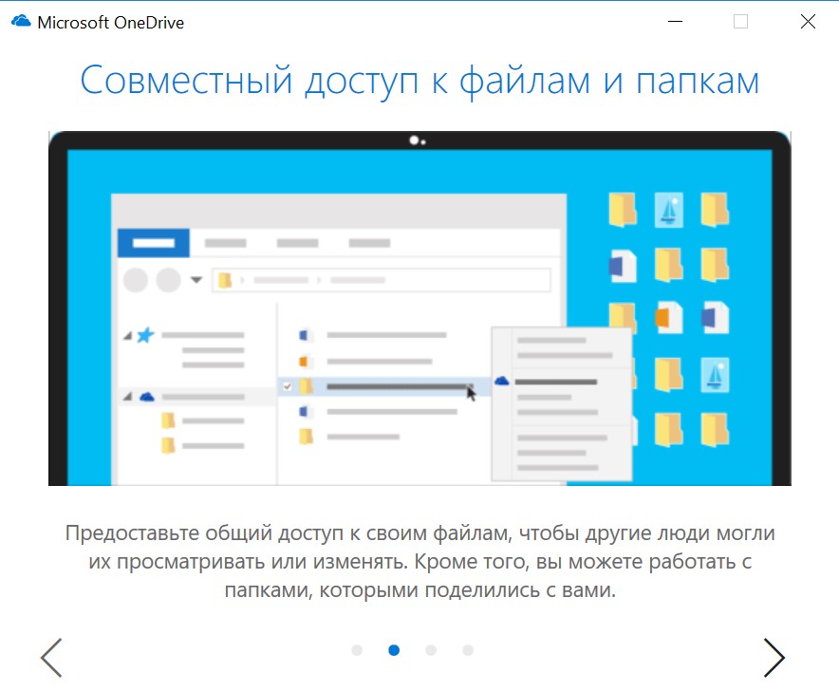Jump to the third page dot
Viewport: 839px width, 691px height.
tap(431, 650)
